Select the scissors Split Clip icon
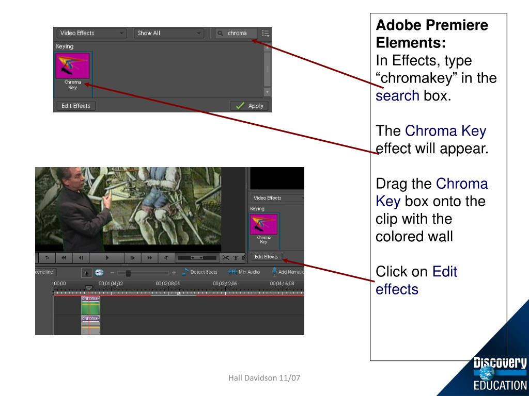This screenshot has width=529, height=396. coord(225,257)
